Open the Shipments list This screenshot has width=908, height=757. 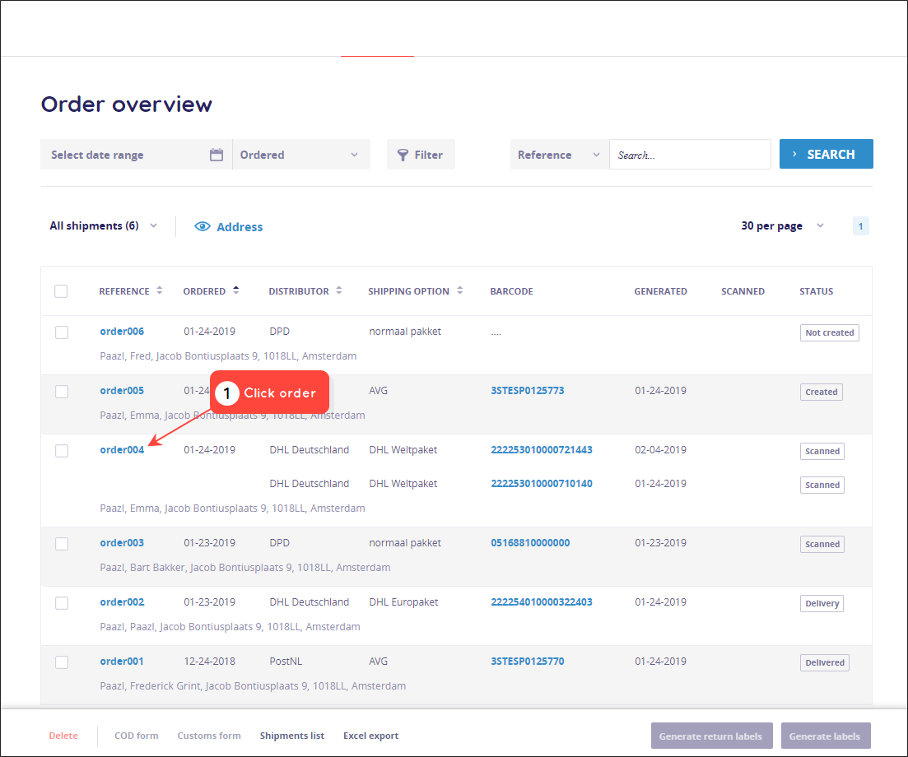point(292,736)
